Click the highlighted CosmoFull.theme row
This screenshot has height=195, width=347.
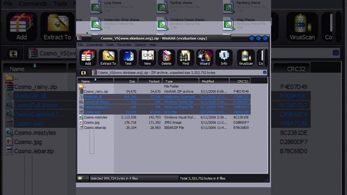164,102
